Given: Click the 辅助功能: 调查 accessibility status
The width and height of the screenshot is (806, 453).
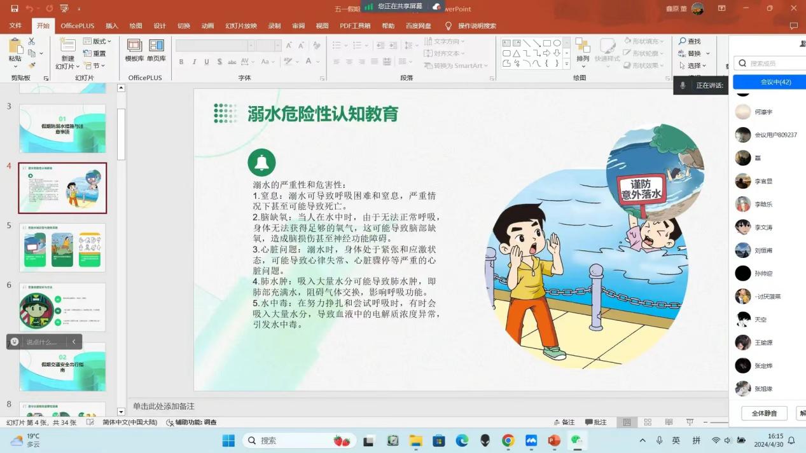Looking at the screenshot, I should pos(191,423).
